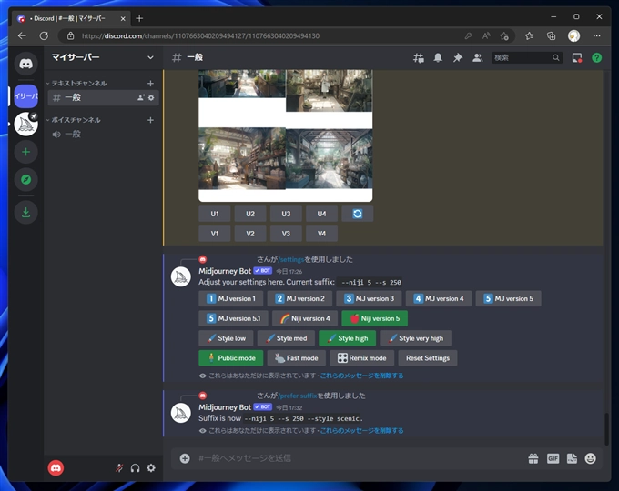Screen dimensions: 619x491
Task: Add a server with plus icon
Action: (x=26, y=152)
